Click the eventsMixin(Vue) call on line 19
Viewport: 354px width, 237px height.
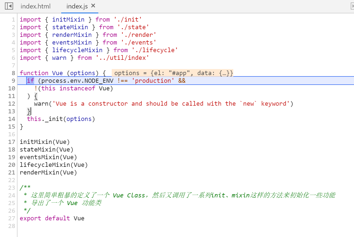pos(48,157)
